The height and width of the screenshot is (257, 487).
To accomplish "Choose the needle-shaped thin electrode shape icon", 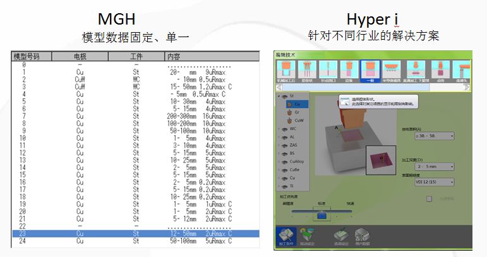I will pyautogui.click(x=328, y=71).
